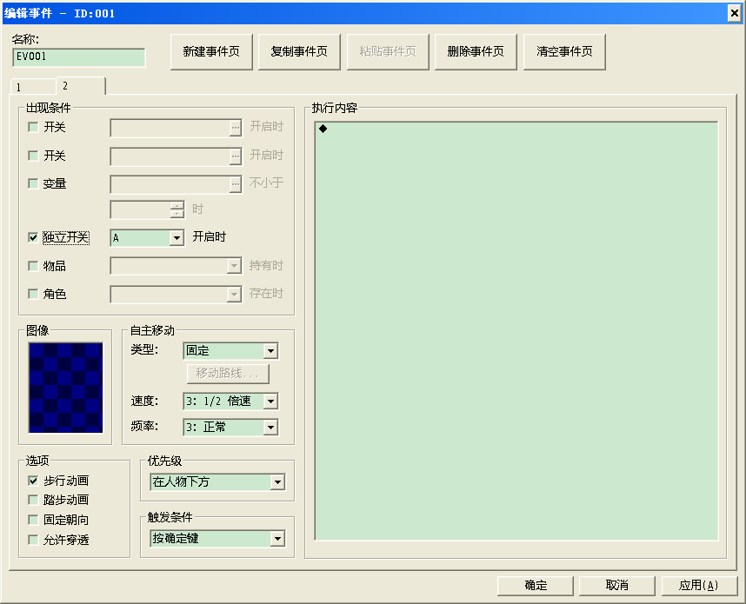Cancel the dialog with 取消
746x604 pixels.
pyautogui.click(x=617, y=586)
